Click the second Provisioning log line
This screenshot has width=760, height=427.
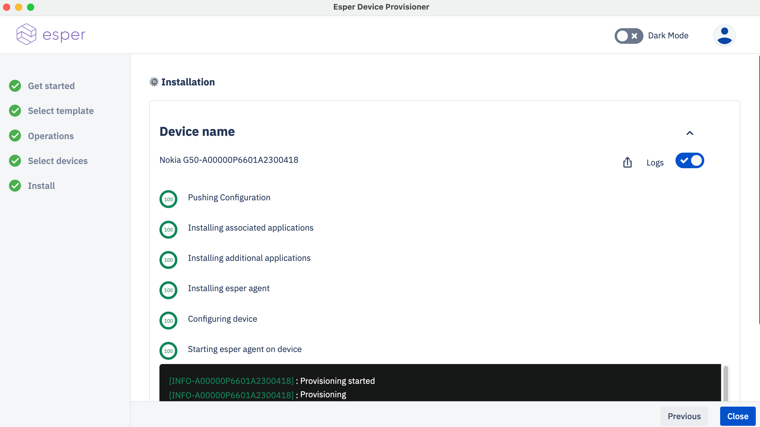257,395
